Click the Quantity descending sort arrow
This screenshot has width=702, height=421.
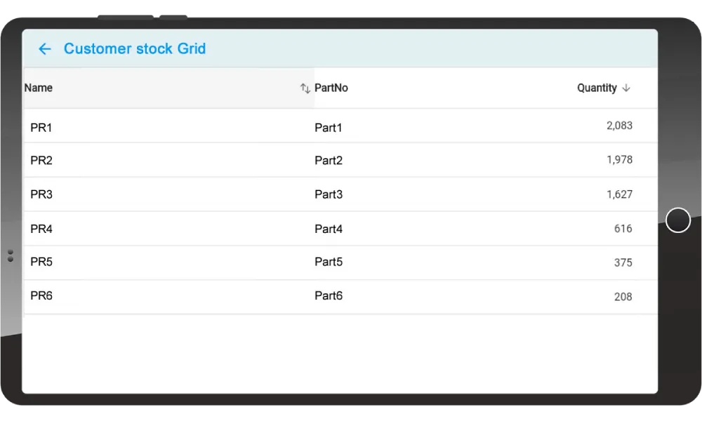626,88
